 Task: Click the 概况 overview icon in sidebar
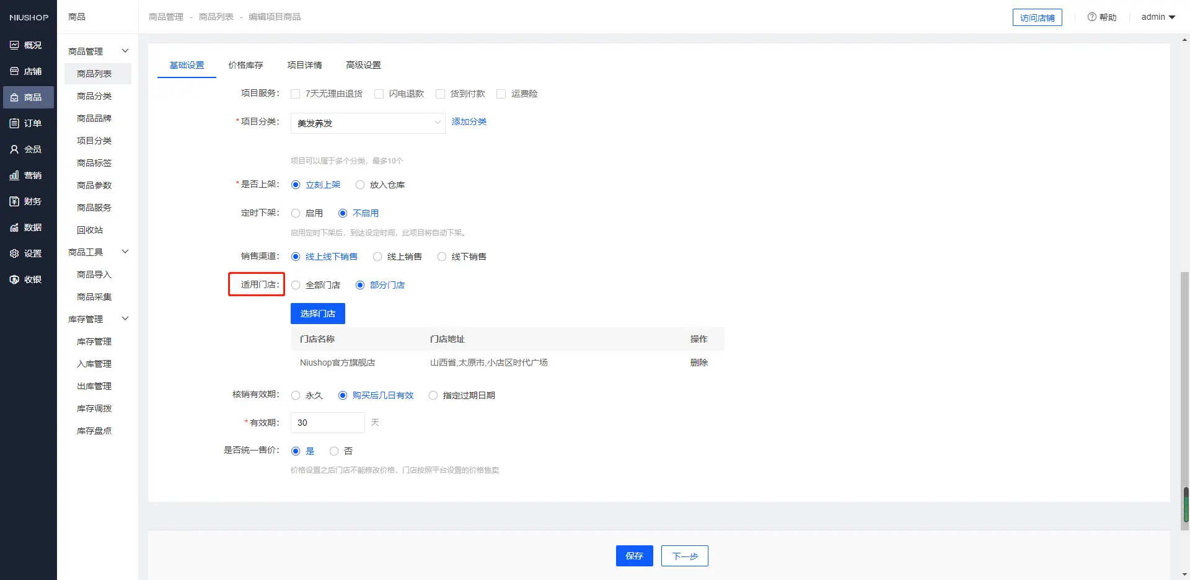click(x=14, y=45)
